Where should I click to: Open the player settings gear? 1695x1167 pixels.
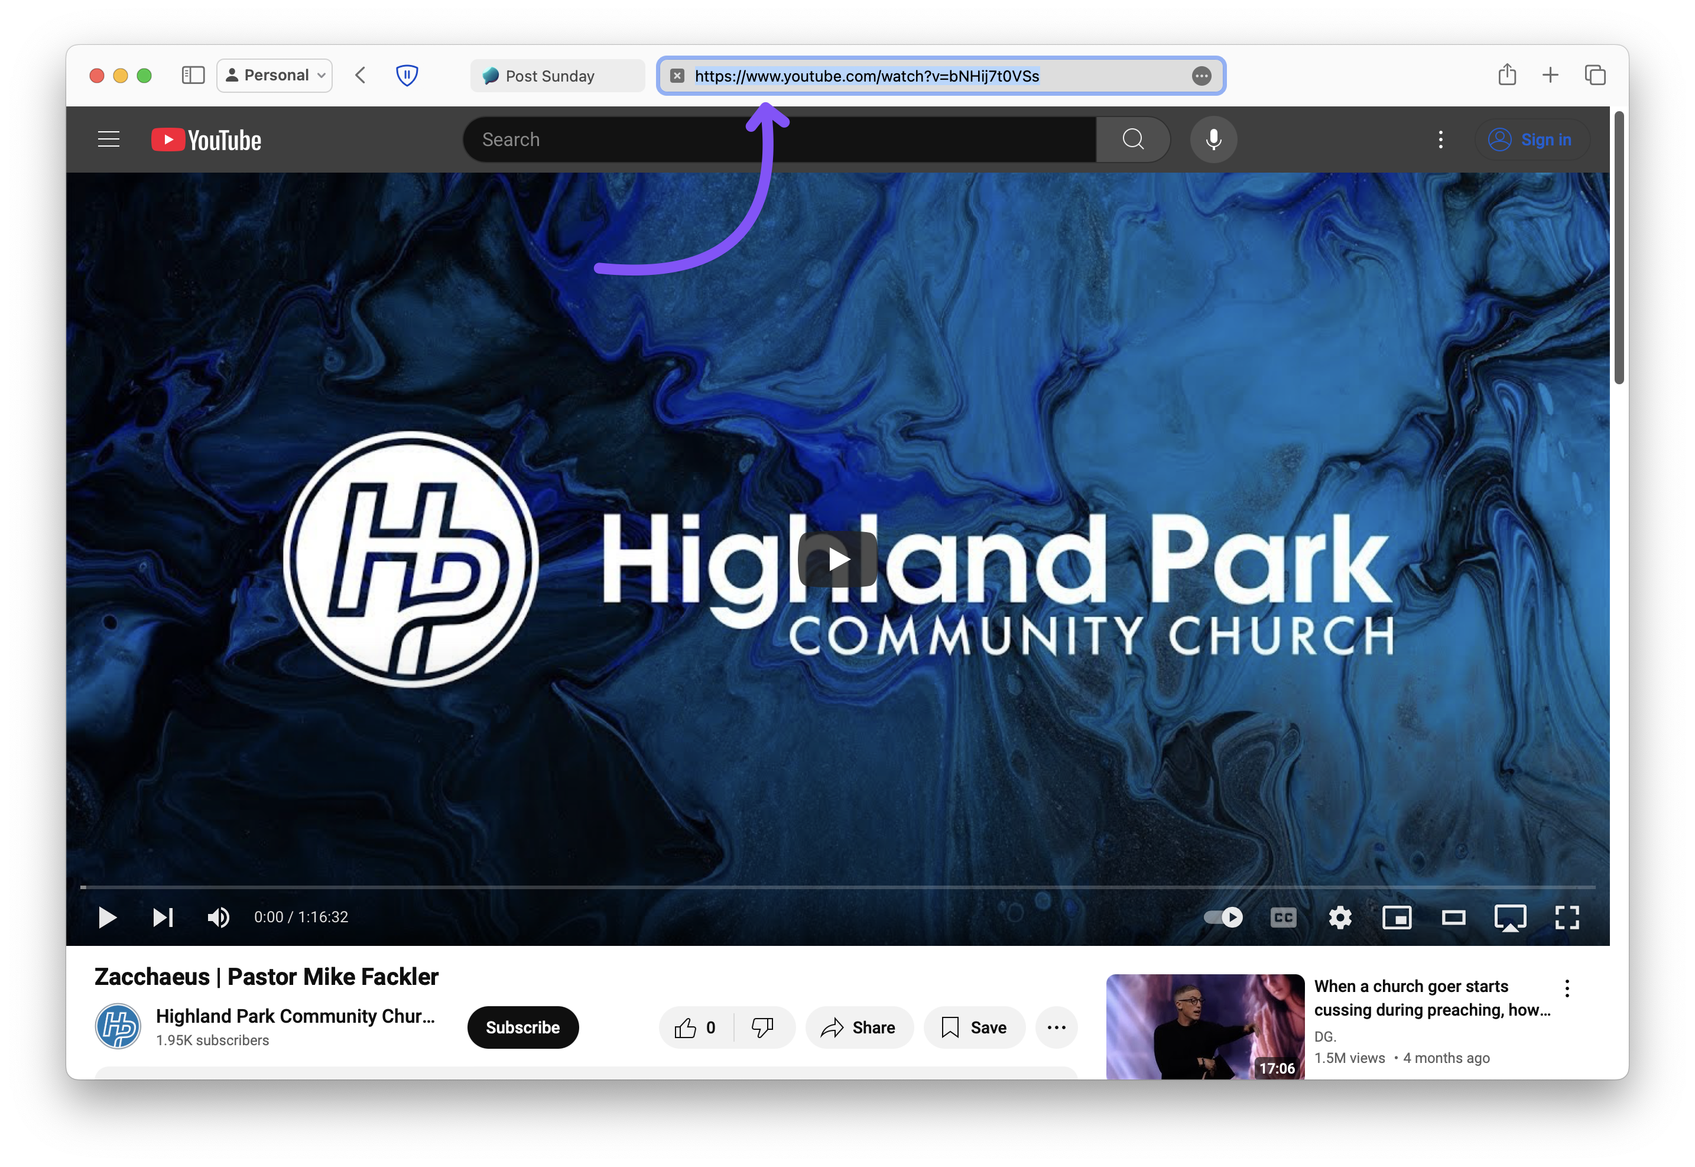click(1340, 918)
